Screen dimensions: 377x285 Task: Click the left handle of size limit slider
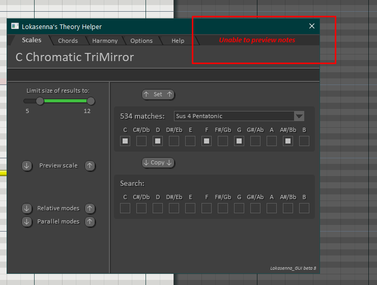[x=40, y=101]
